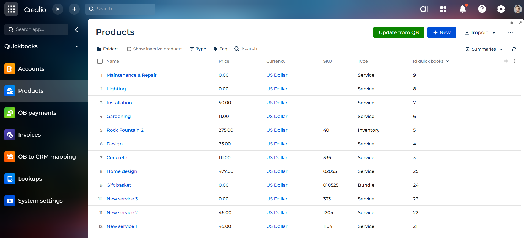Open the Id quick books column menu

click(x=448, y=61)
